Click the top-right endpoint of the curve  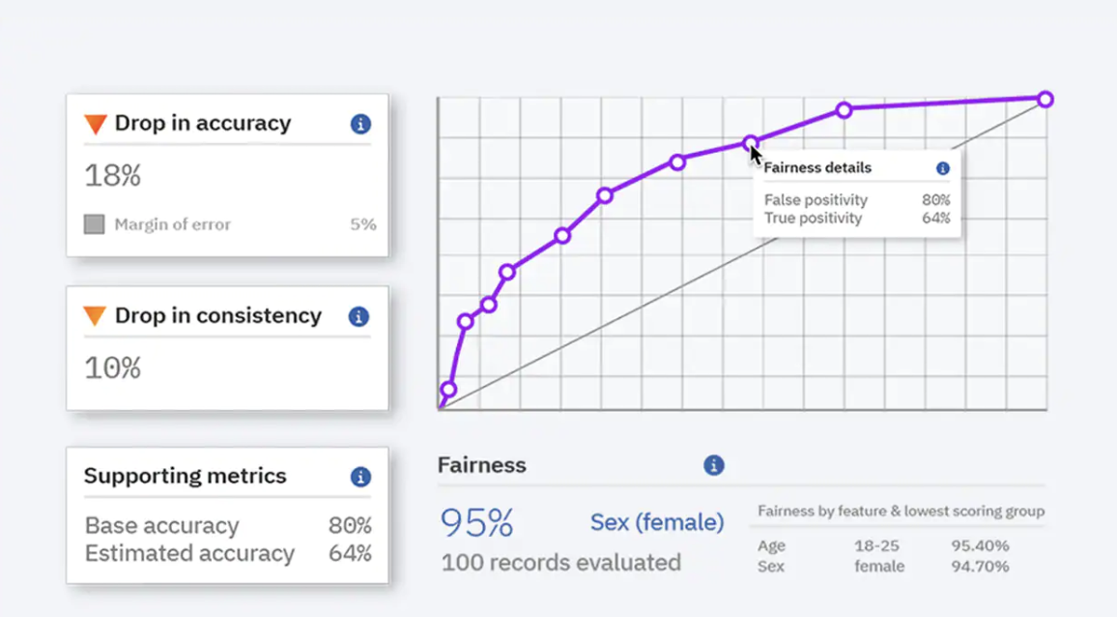pos(1045,99)
